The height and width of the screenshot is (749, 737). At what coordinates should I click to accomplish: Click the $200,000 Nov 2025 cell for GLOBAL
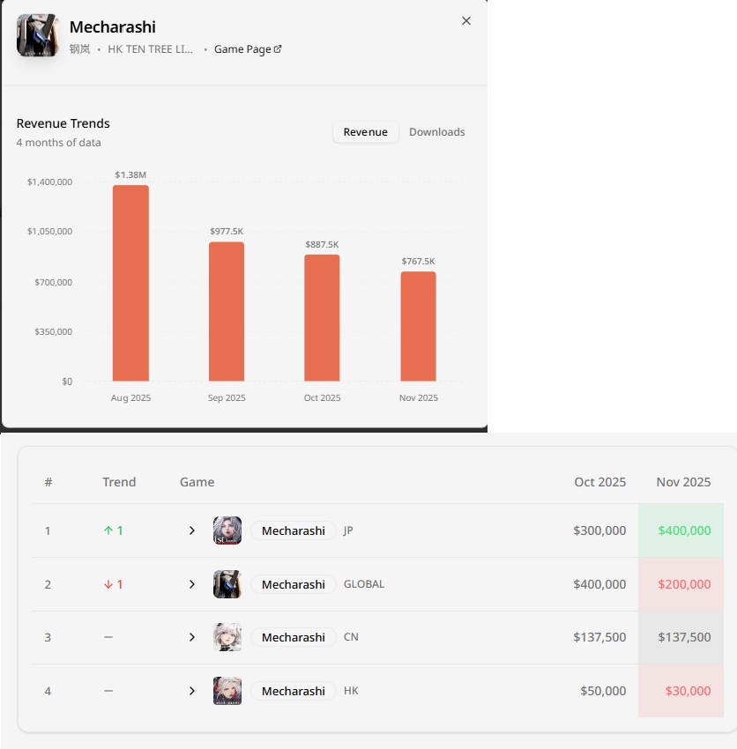click(681, 584)
